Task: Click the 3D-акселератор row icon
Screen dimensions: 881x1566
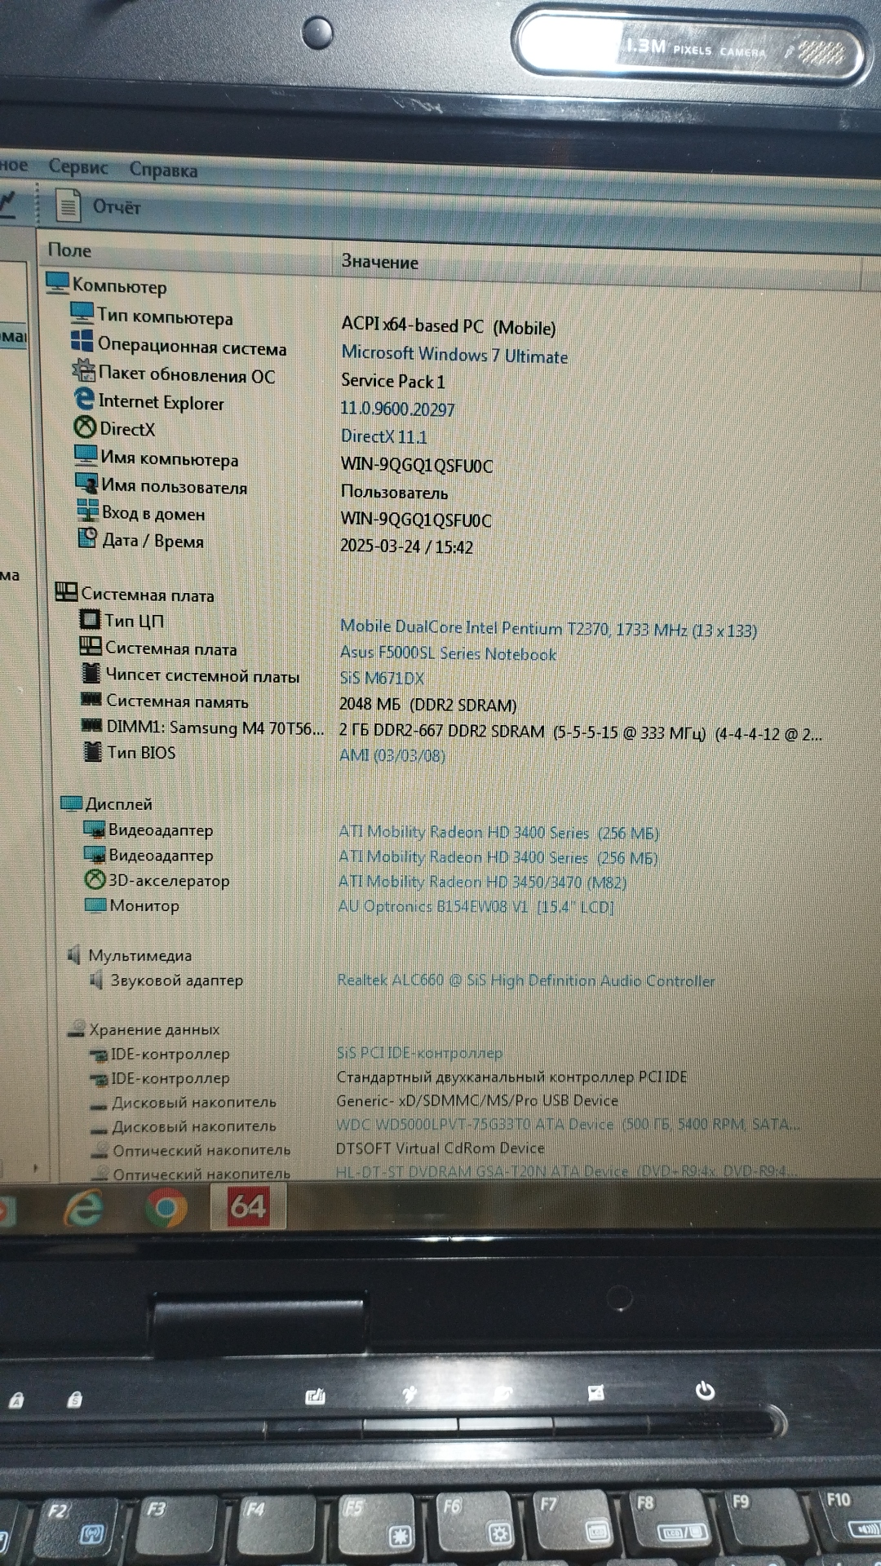Action: (x=95, y=879)
